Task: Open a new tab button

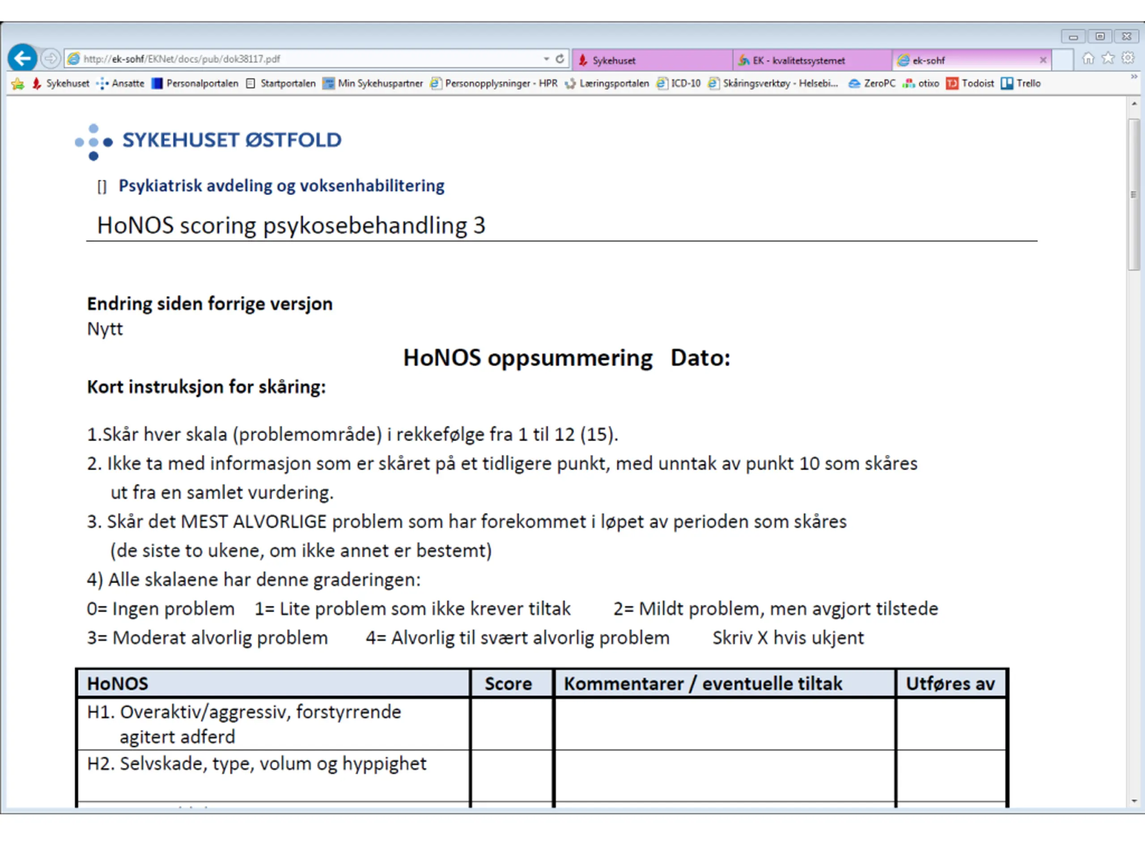Action: pos(1062,60)
